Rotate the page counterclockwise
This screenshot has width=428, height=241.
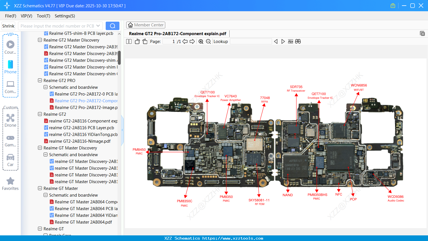tap(137, 42)
